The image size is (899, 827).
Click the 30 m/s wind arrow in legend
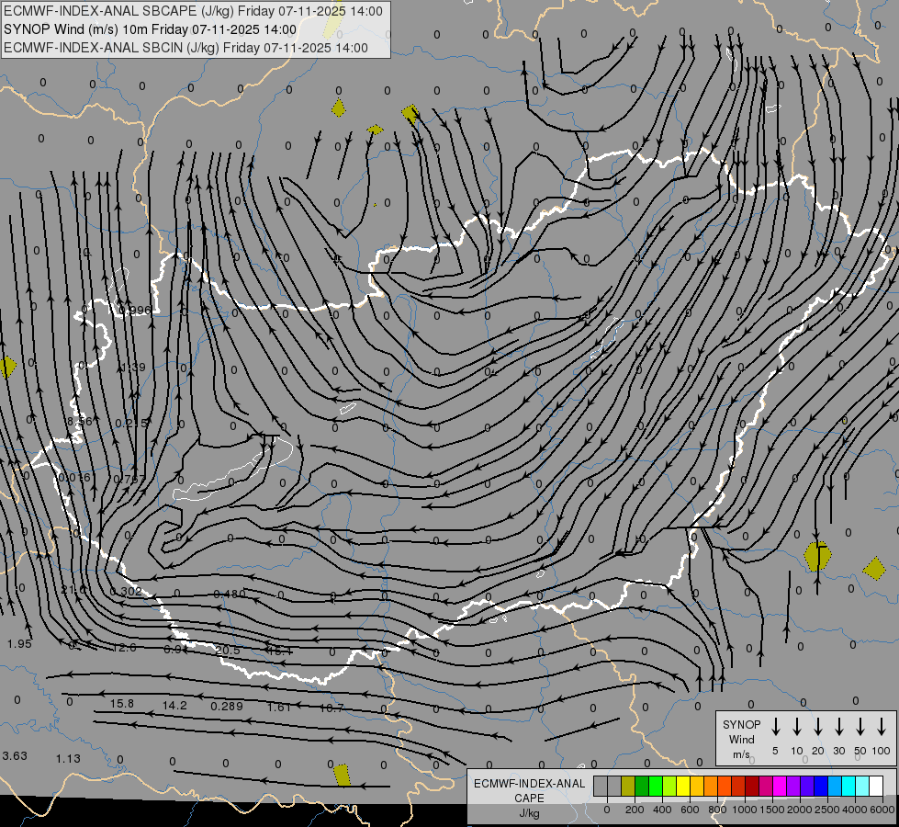(838, 727)
